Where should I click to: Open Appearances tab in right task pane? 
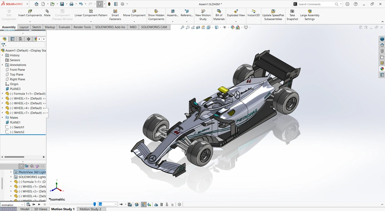(x=382, y=69)
